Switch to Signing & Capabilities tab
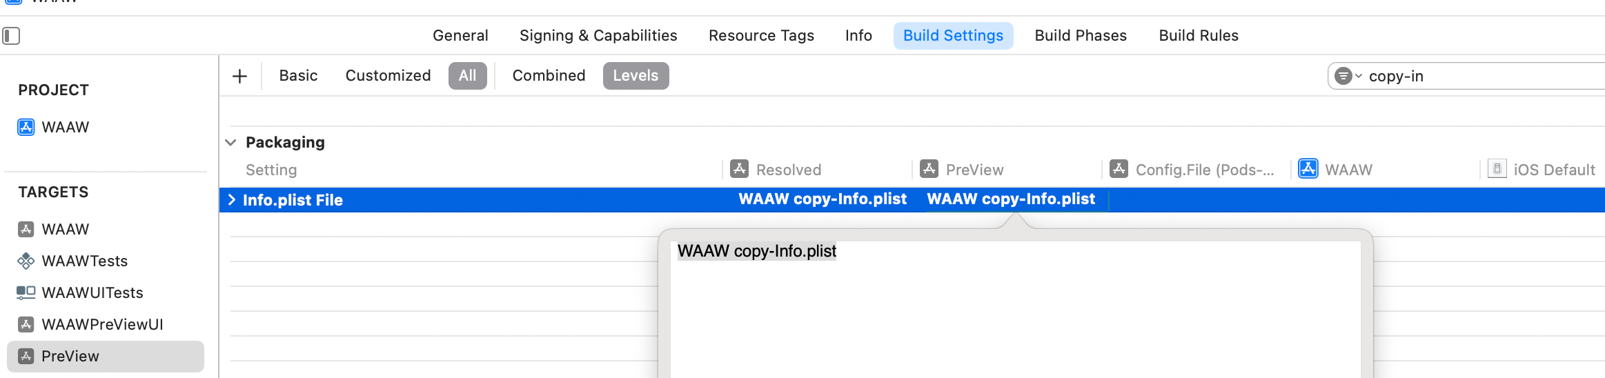Image resolution: width=1605 pixels, height=378 pixels. click(598, 36)
